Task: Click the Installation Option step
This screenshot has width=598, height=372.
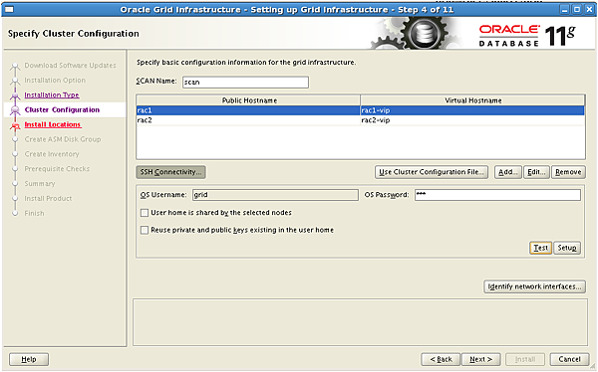Action: click(x=55, y=81)
